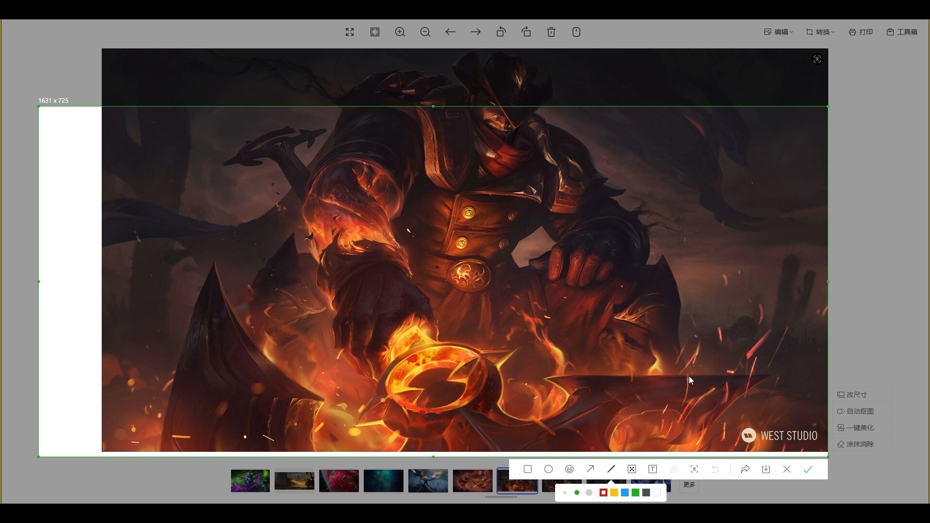
Task: Click the 涂抹消除 smear erase button
Action: click(x=862, y=444)
